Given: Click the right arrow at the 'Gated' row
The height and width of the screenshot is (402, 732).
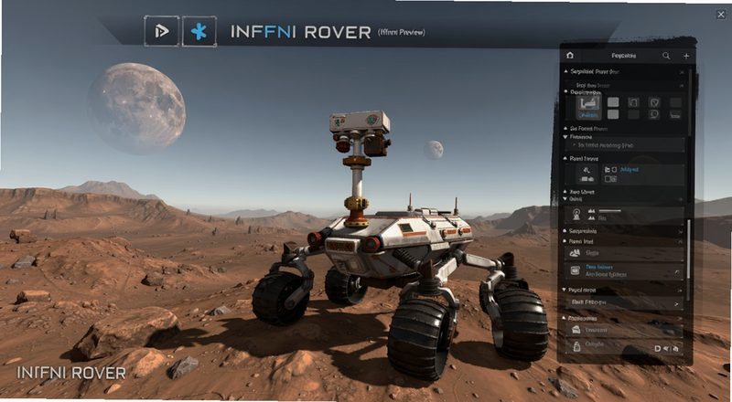Looking at the screenshot, I should click(681, 199).
